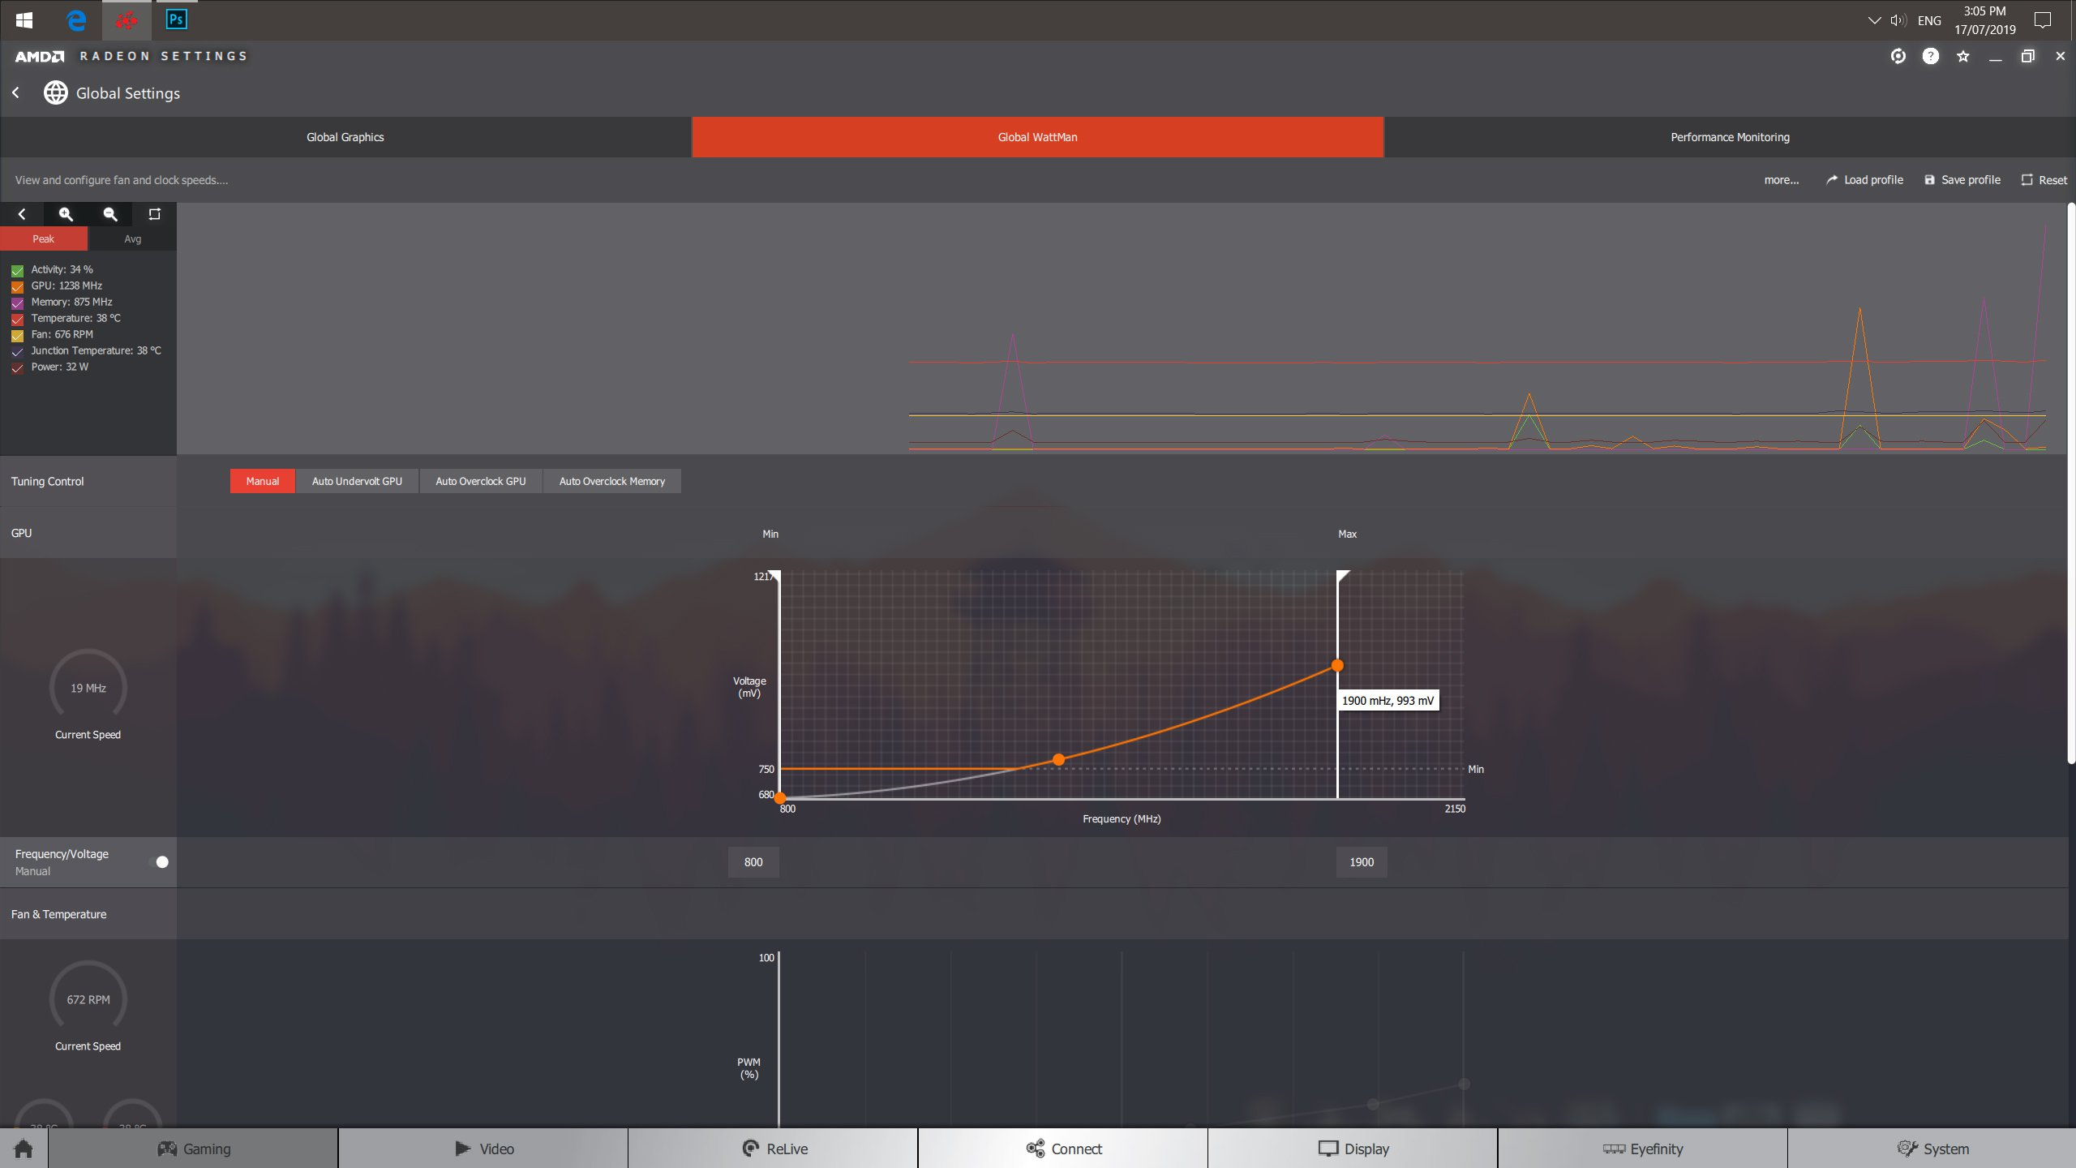Screen dimensions: 2076x1168
Task: Open Photoshop from the taskbar
Action: [176, 19]
